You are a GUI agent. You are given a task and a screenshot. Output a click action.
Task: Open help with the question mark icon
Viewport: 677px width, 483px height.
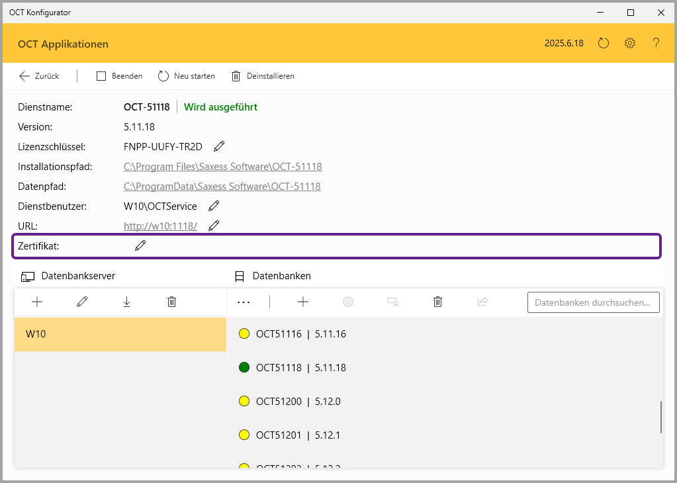click(656, 44)
